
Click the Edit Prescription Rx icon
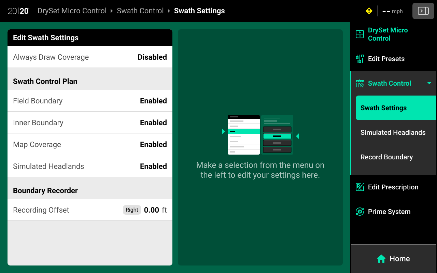[x=360, y=187]
